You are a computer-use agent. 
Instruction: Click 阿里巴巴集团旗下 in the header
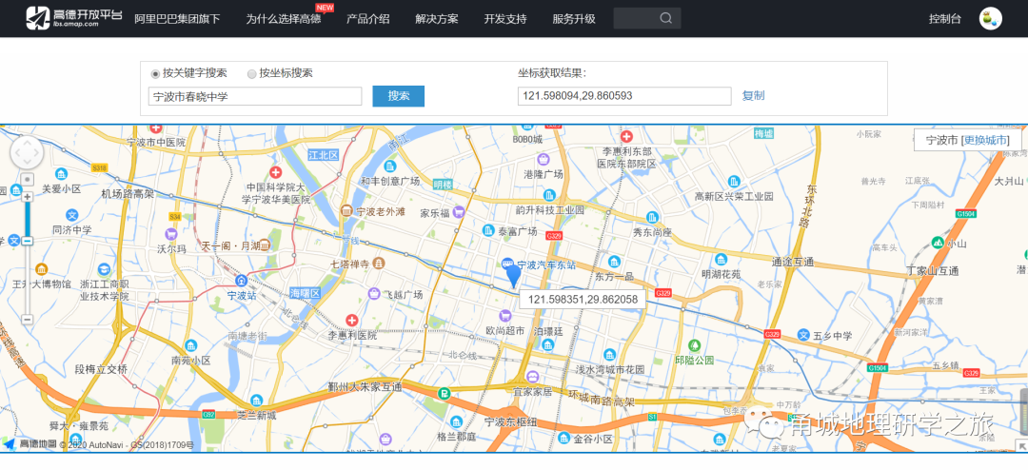coord(177,18)
